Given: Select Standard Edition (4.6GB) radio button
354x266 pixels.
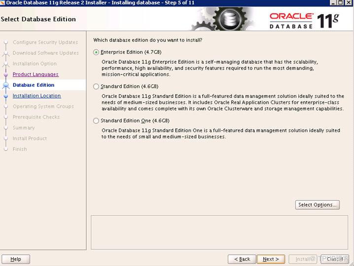Looking at the screenshot, I should (96, 86).
